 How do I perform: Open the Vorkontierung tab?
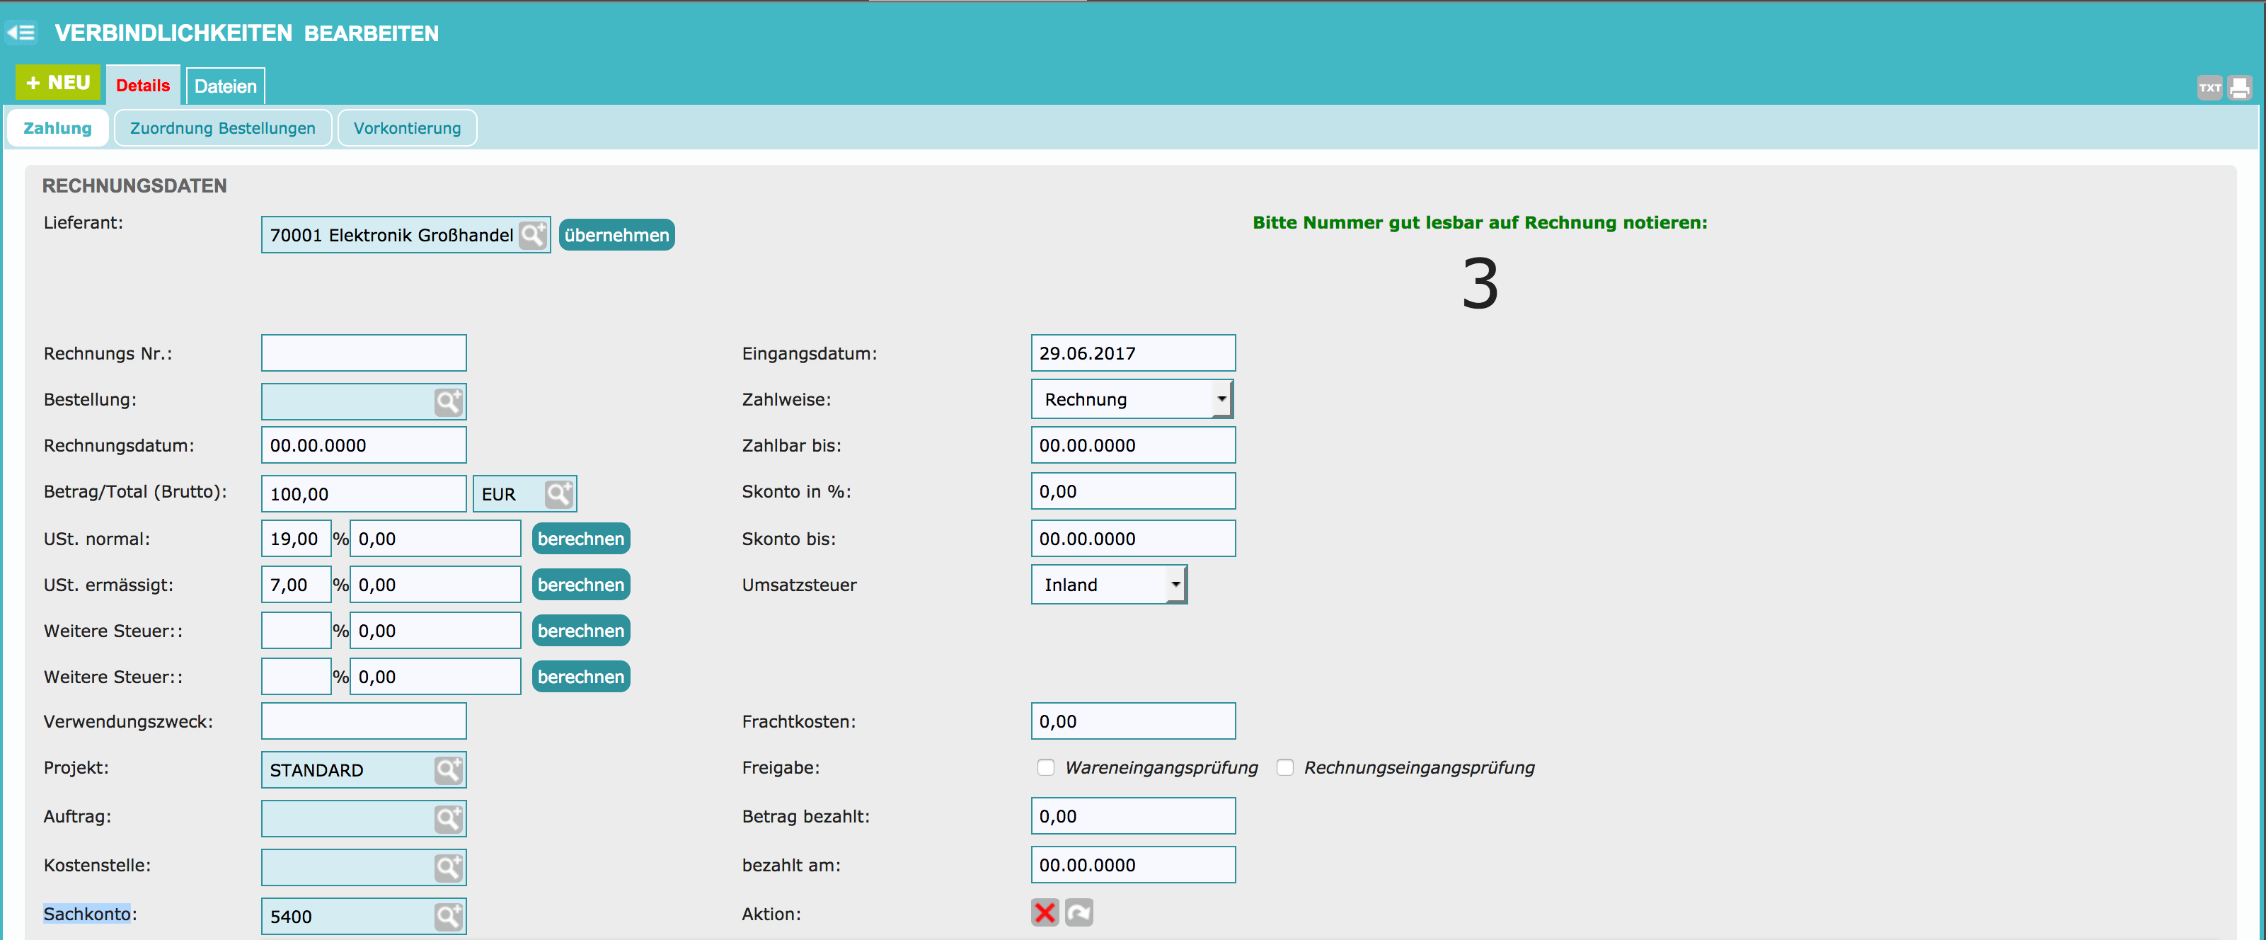(406, 129)
